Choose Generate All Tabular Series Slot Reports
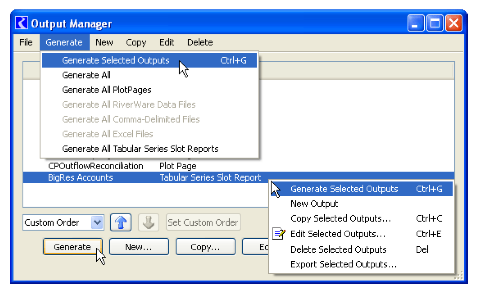 [x=140, y=149]
